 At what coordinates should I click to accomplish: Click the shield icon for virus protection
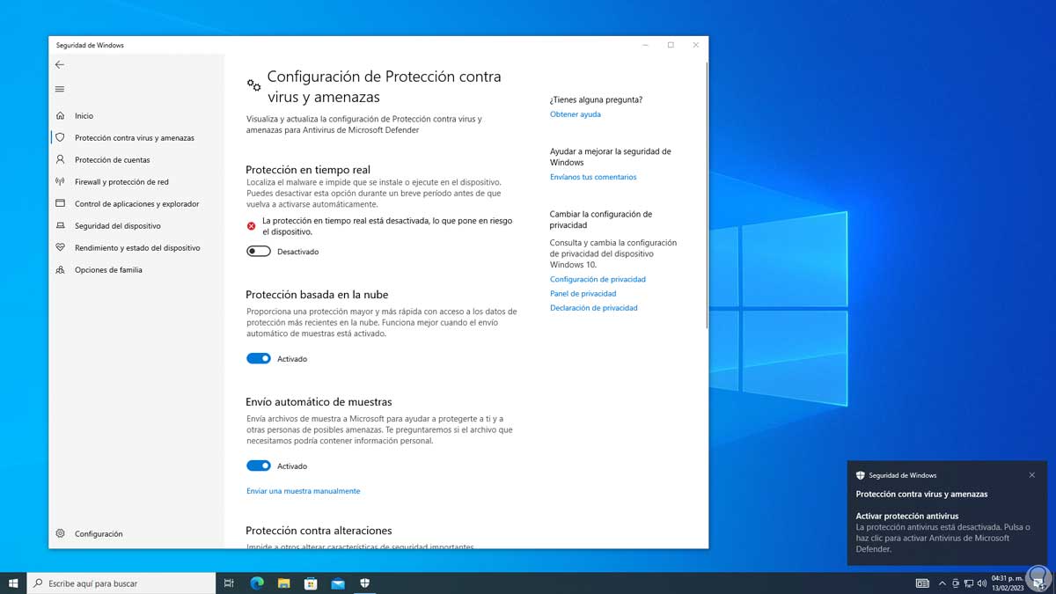[60, 137]
